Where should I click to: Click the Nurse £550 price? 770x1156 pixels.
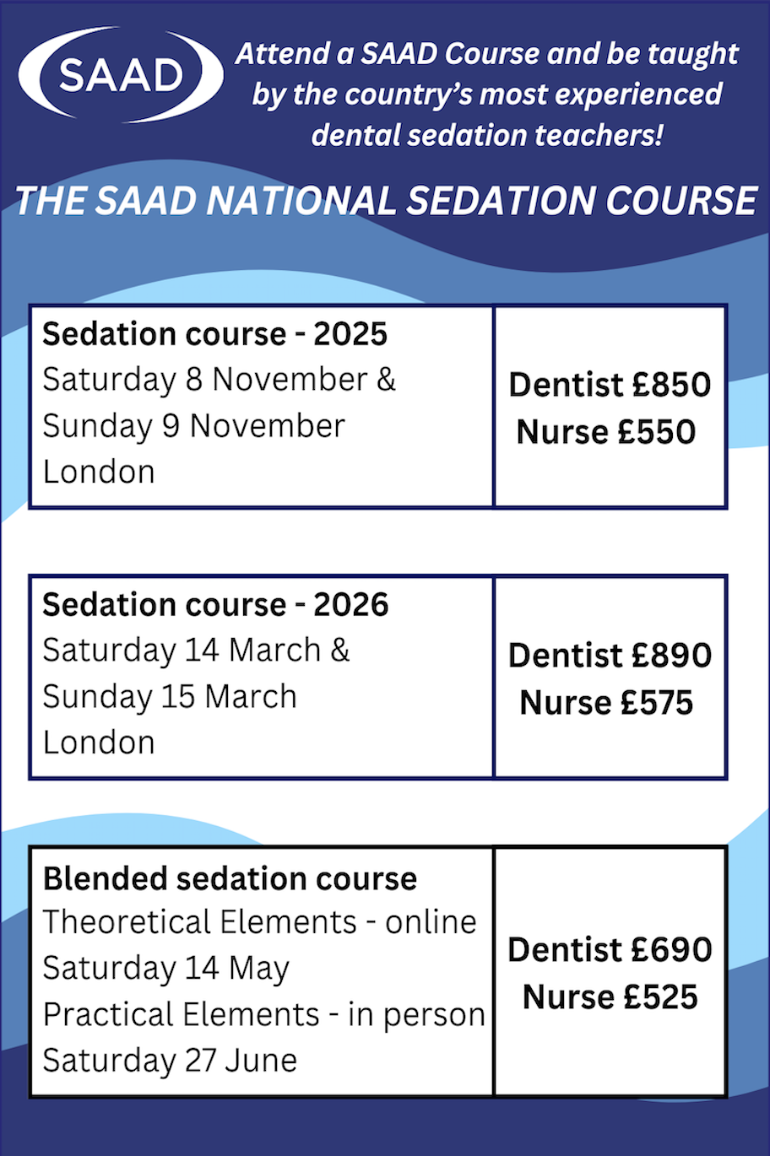coord(606,432)
